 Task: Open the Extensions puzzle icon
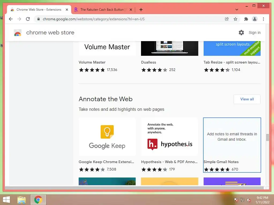click(246, 19)
